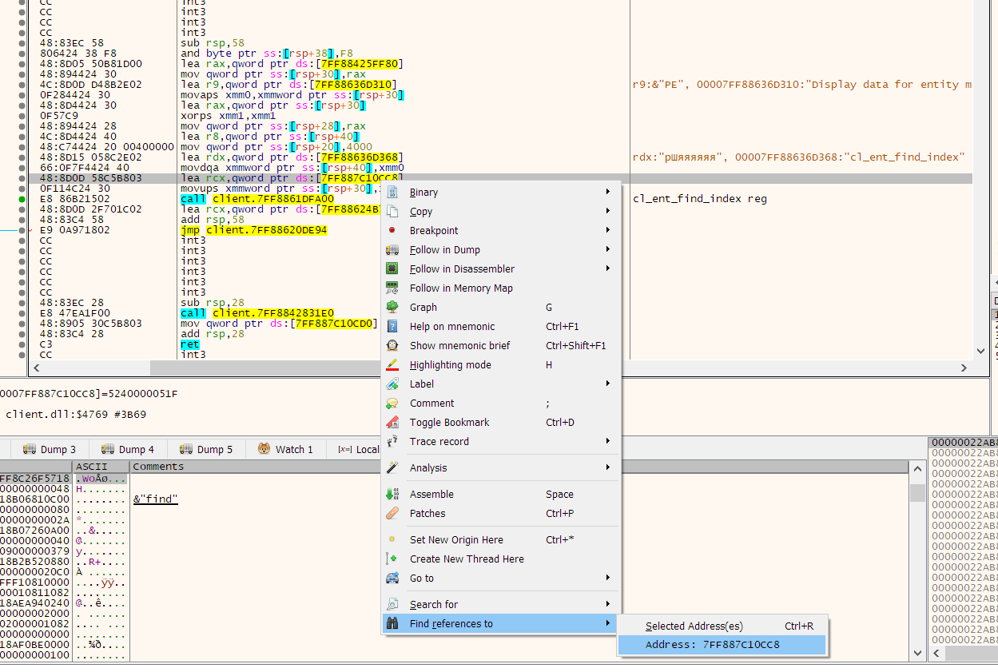Viewport: 998px width, 672px height.
Task: Click dump panel scrollbar up arrow
Action: tap(917, 469)
